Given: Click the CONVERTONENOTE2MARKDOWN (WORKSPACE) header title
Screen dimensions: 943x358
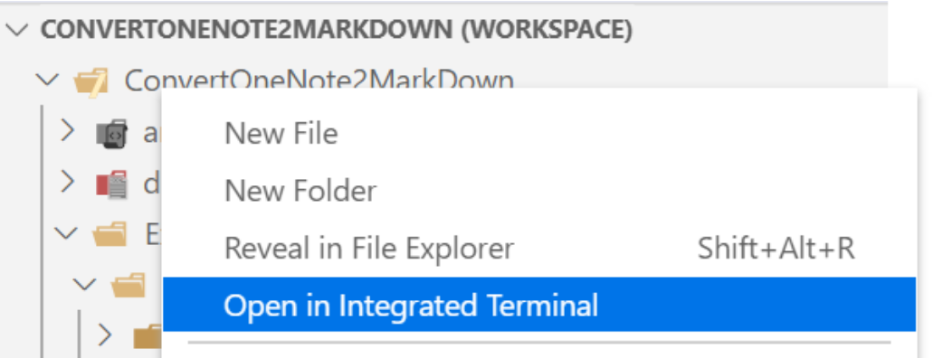Looking at the screenshot, I should coord(336,30).
